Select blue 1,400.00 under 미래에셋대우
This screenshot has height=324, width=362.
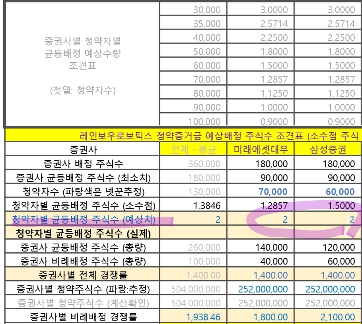tap(261, 274)
